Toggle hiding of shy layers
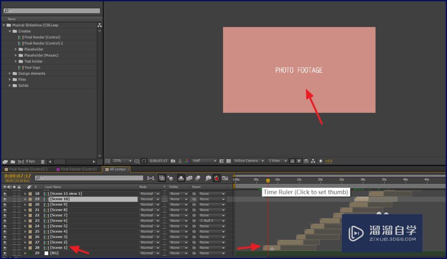Screen dimensions: 447x259 [x=181, y=178]
